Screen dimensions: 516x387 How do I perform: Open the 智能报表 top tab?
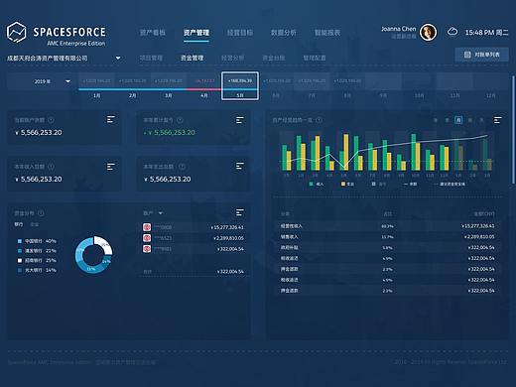[327, 33]
